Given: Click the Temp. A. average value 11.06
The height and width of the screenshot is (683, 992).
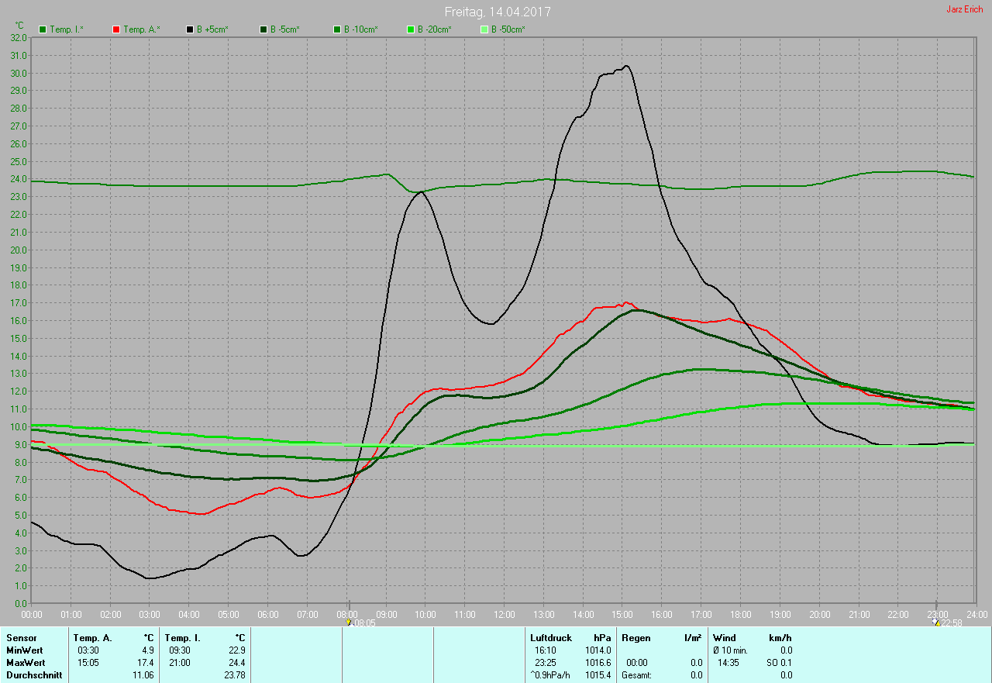Looking at the screenshot, I should click(143, 675).
